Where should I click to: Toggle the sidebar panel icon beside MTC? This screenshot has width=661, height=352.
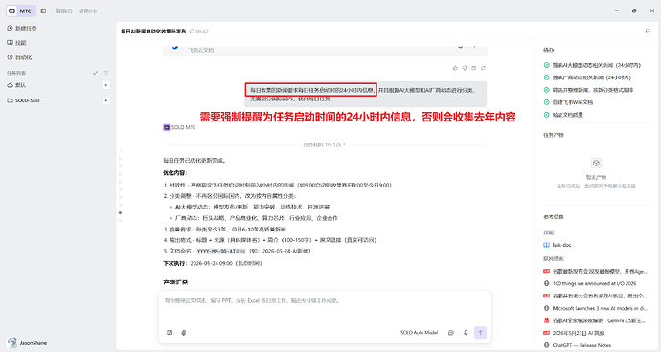click(43, 11)
